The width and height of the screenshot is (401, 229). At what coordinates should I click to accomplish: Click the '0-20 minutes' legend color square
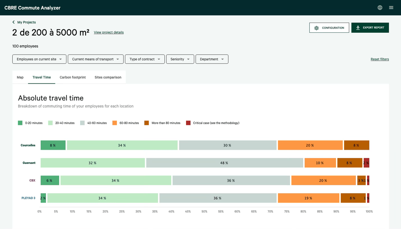(20, 123)
